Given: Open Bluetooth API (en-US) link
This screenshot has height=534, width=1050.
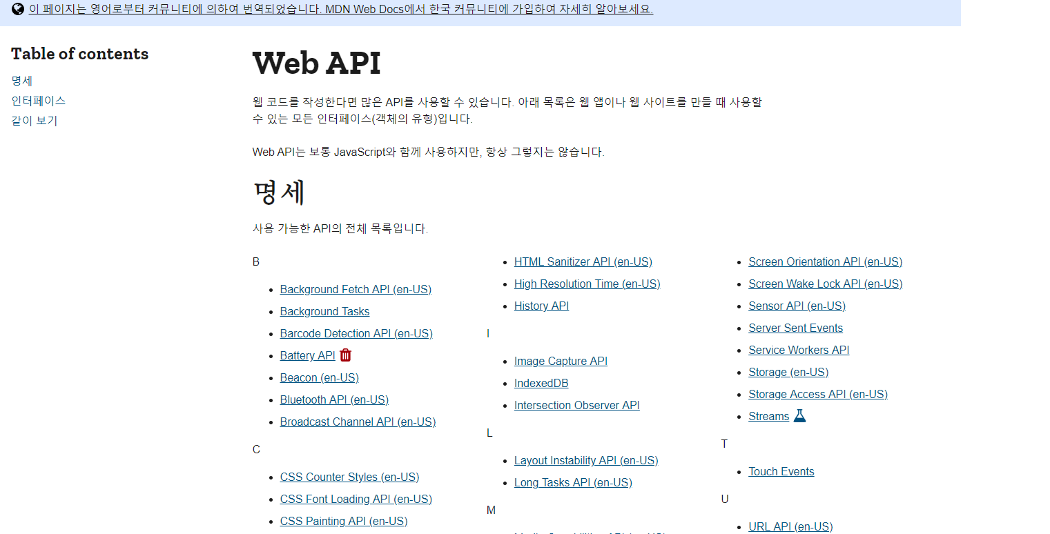Looking at the screenshot, I should coord(334,399).
